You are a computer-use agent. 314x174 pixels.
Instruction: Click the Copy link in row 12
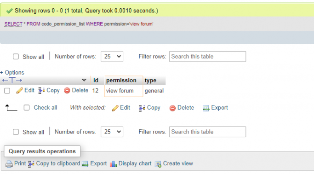(x=53, y=90)
